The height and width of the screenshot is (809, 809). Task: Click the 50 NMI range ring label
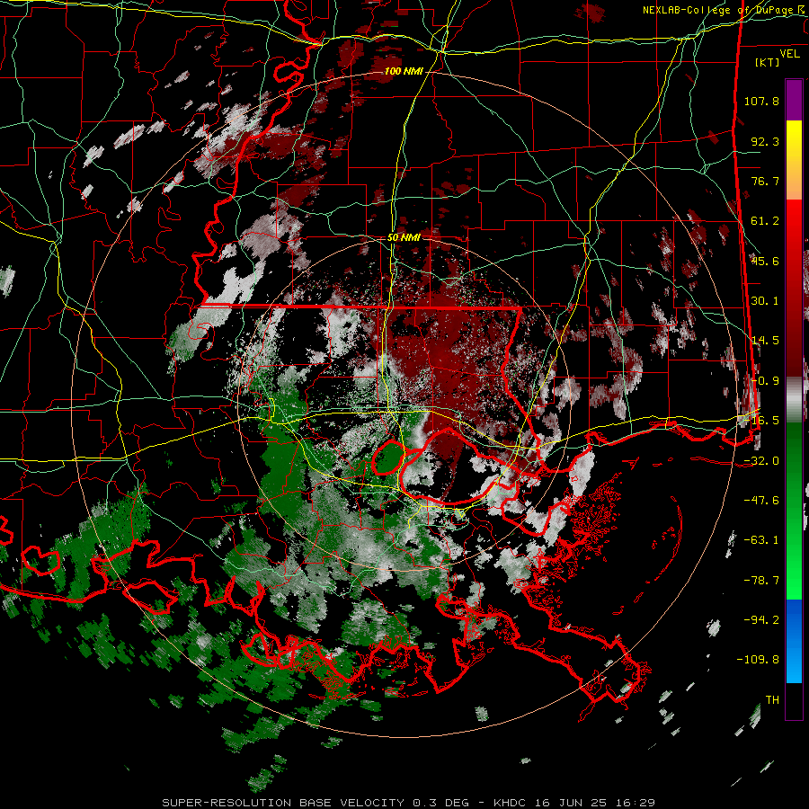[404, 237]
